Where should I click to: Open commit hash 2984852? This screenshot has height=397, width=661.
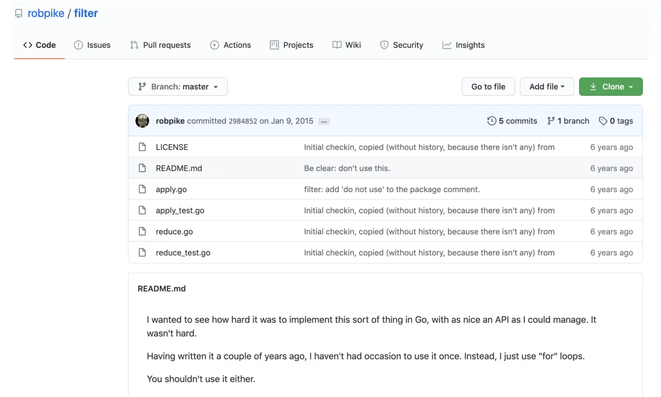tap(243, 121)
